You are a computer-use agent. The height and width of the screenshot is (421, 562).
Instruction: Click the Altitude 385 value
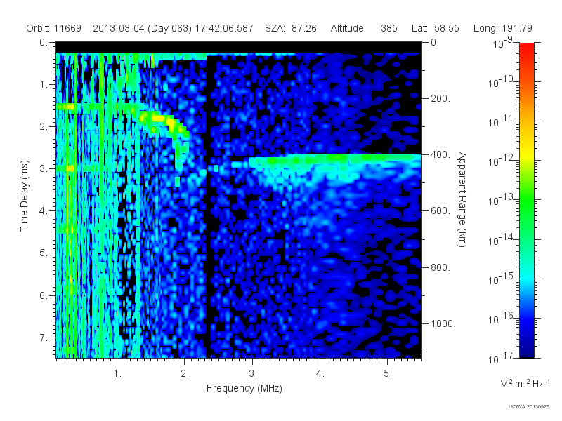click(364, 28)
